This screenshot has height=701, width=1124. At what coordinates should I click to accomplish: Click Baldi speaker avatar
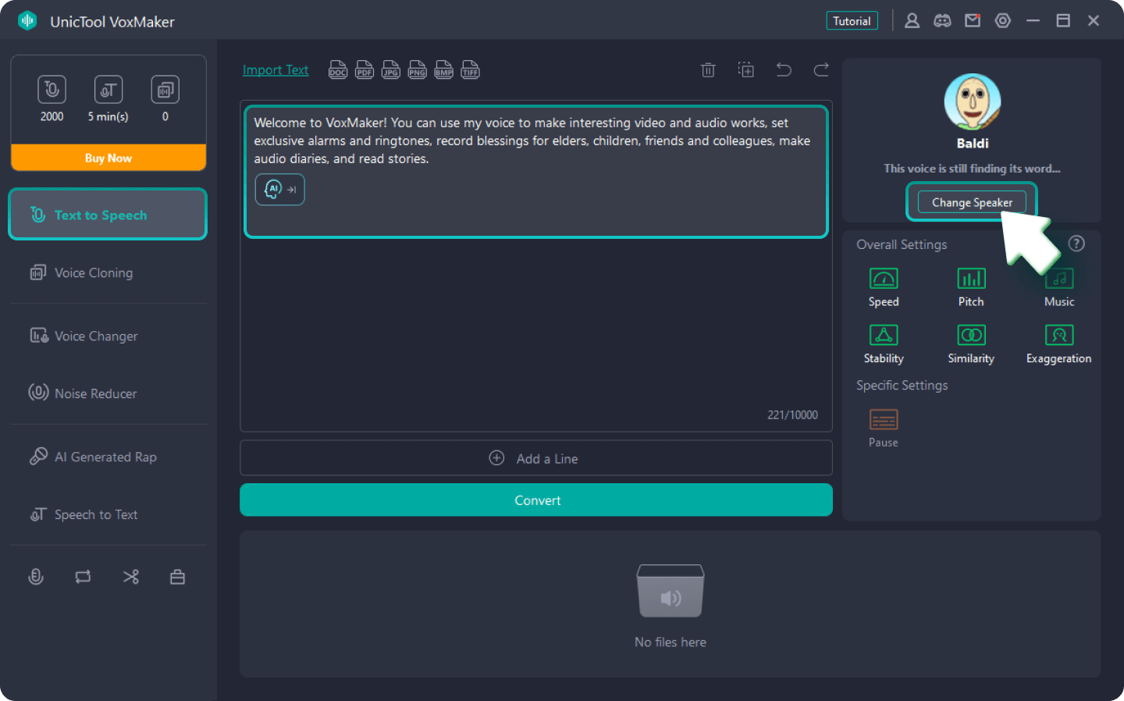(973, 101)
